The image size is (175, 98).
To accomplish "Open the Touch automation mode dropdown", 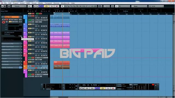I will tap(19, 6).
